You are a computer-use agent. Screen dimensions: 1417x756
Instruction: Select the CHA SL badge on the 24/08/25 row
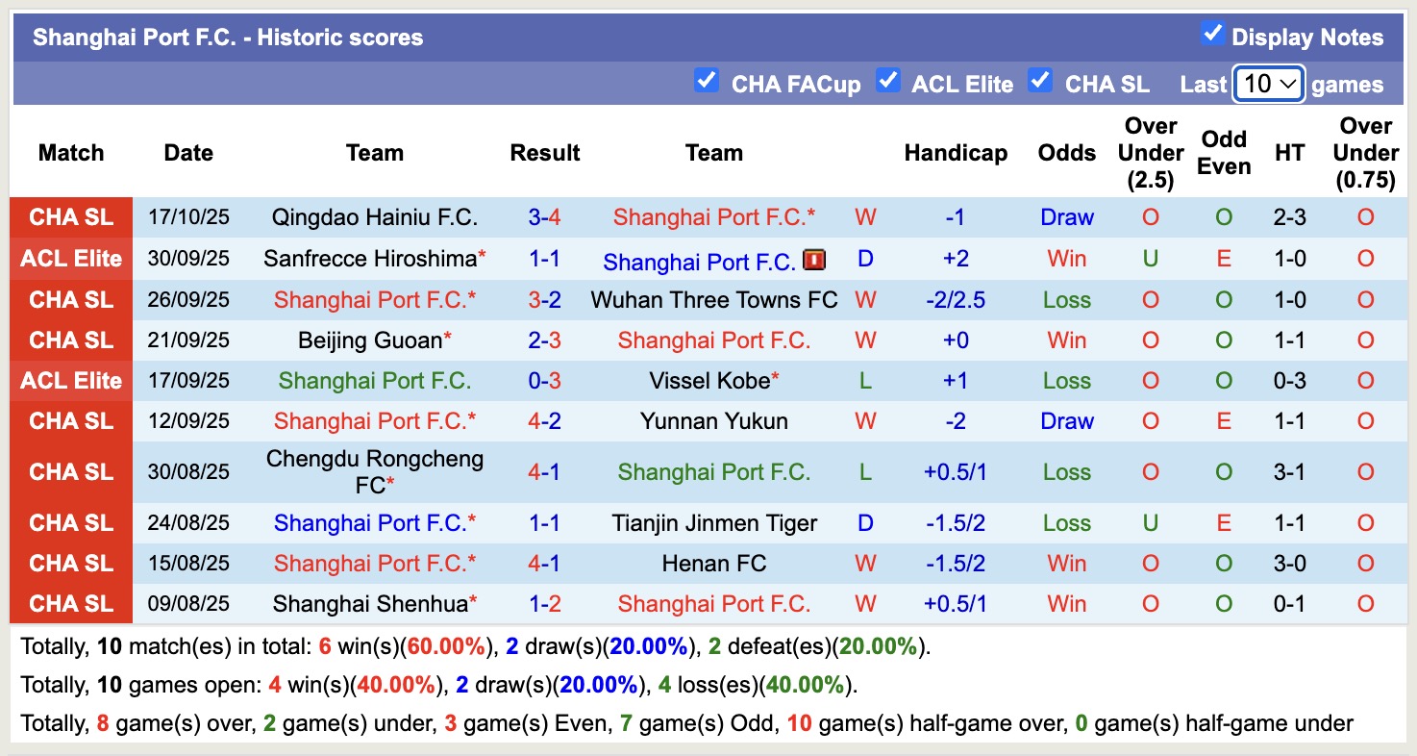[70, 522]
